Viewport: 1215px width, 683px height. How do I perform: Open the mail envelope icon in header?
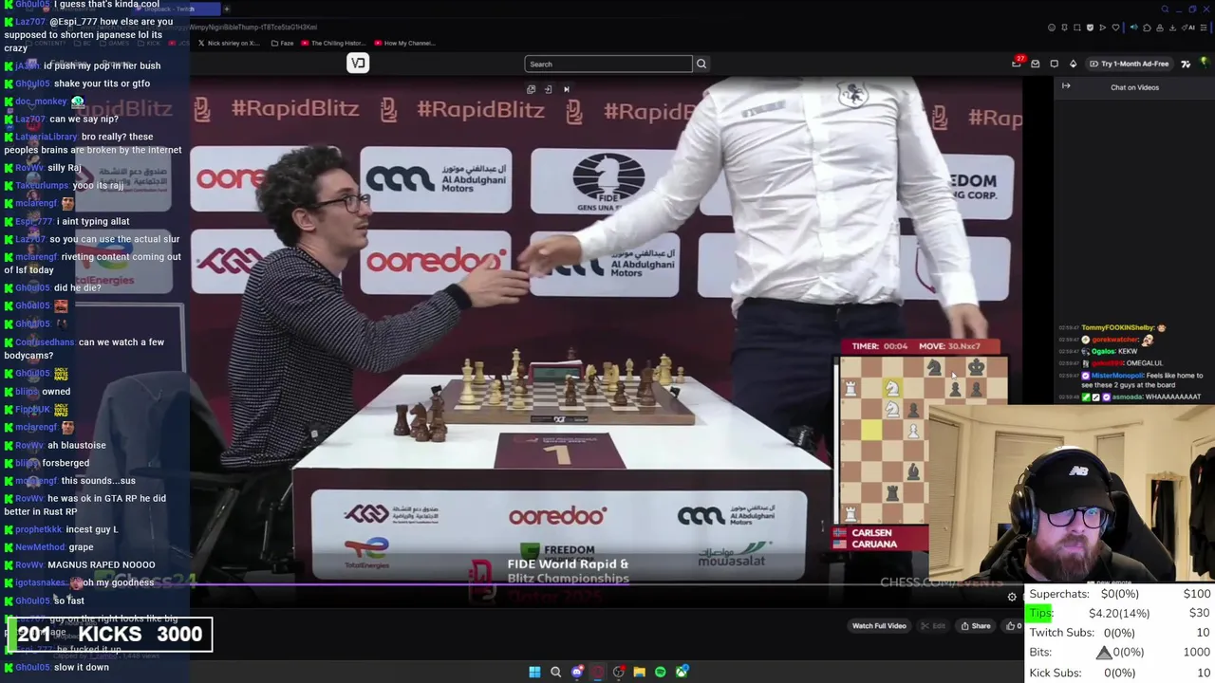(1036, 64)
